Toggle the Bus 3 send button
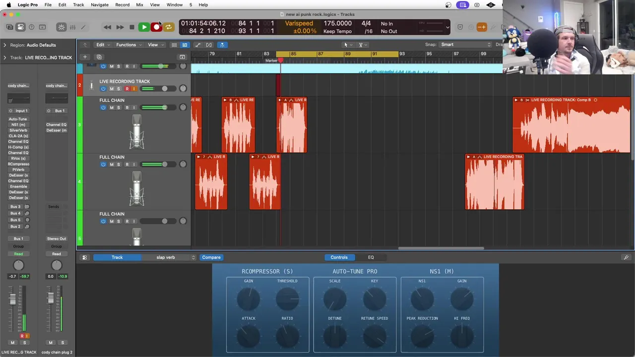Image resolution: width=635 pixels, height=357 pixels. point(16,207)
